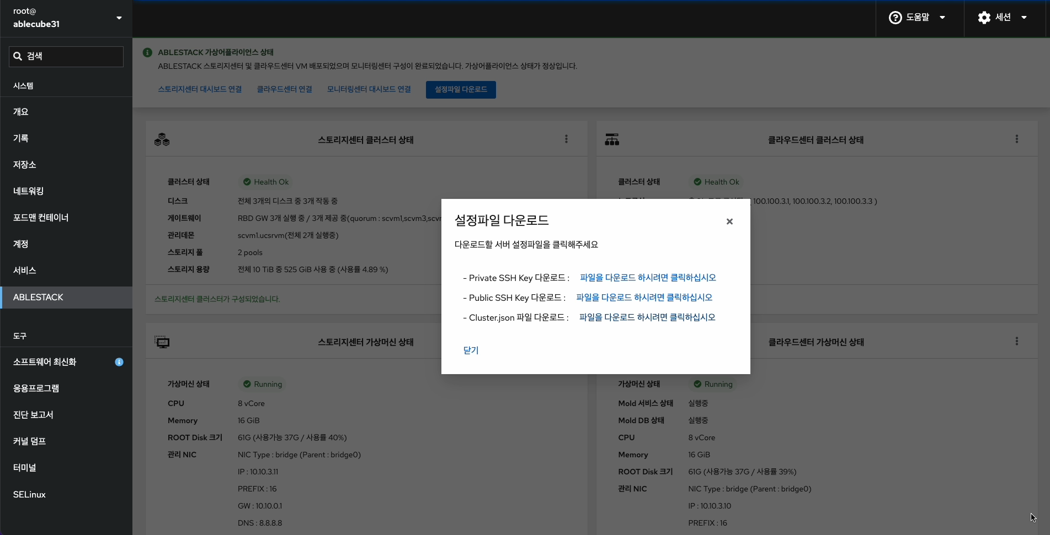Click the info badge next to 소프트웨어 최신화

(119, 362)
